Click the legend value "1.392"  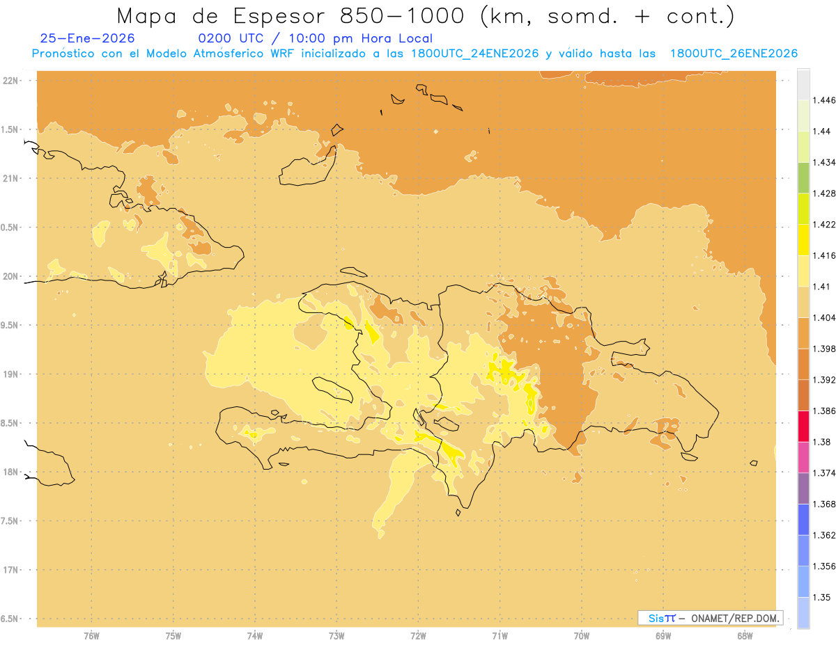[826, 380]
